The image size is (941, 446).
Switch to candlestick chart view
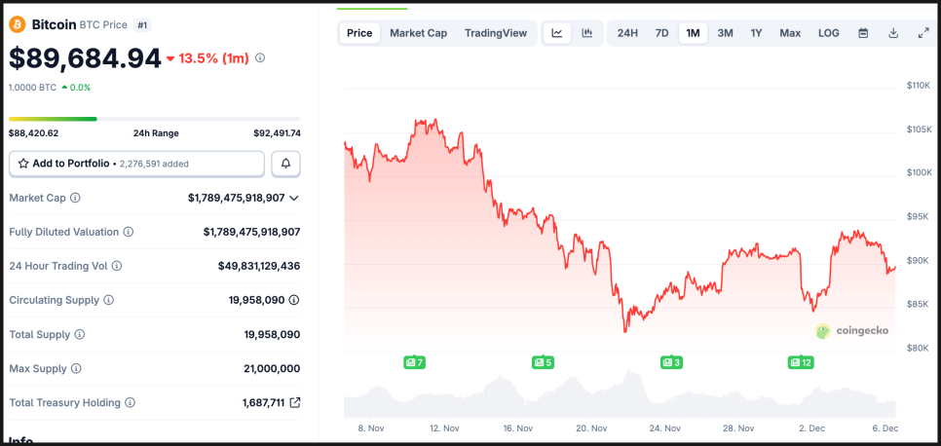587,33
